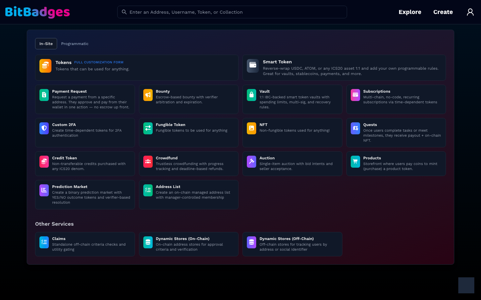Choose the Bounty template title
The height and width of the screenshot is (300, 481).
point(163,91)
